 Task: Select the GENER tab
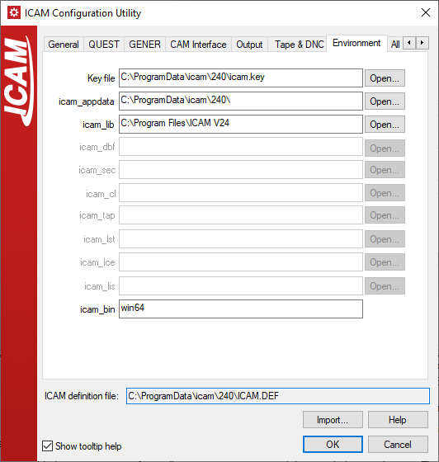pyautogui.click(x=144, y=45)
